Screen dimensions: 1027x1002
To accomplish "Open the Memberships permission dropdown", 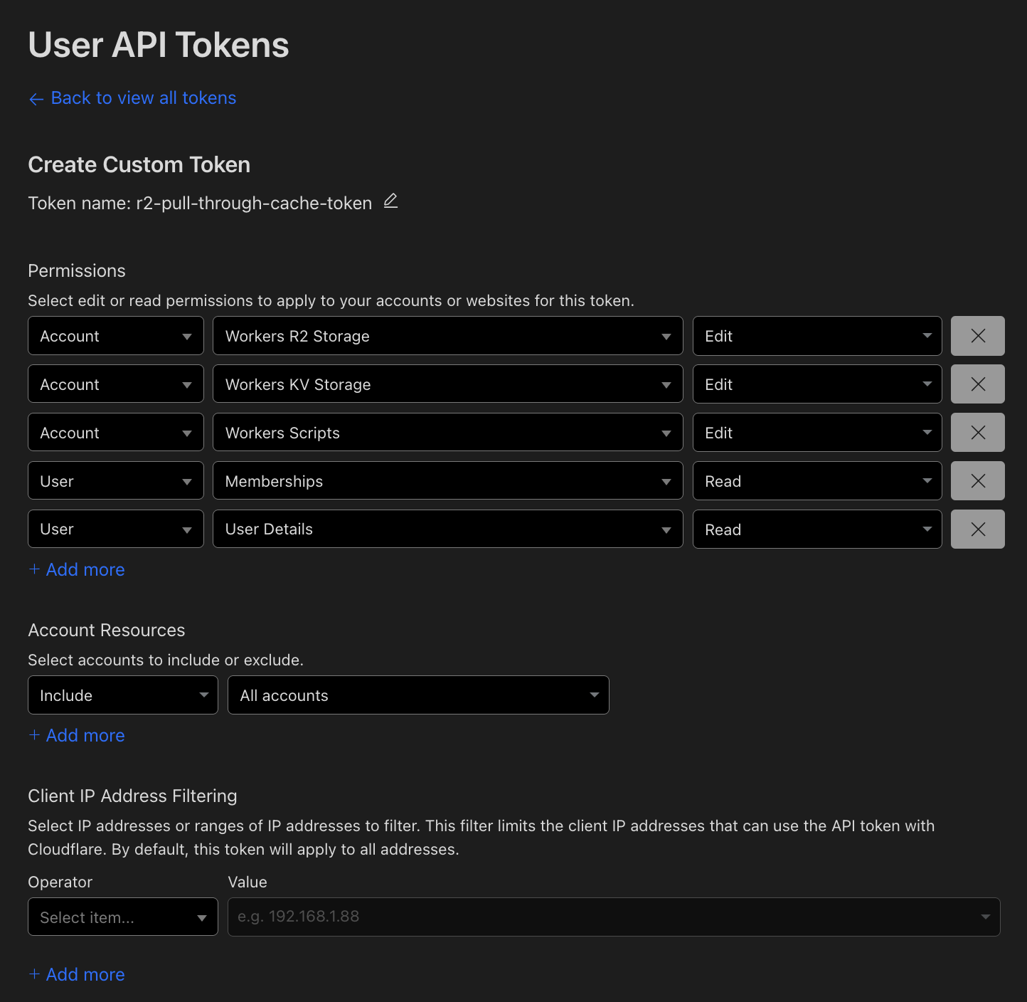I will pos(448,481).
